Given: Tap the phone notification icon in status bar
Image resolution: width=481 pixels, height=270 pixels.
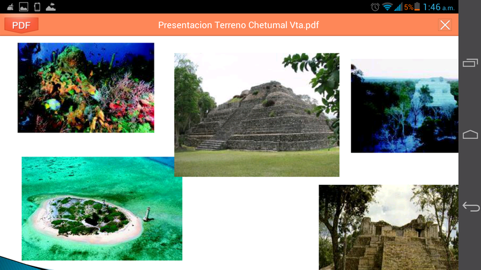Looking at the screenshot, I should (37, 7).
